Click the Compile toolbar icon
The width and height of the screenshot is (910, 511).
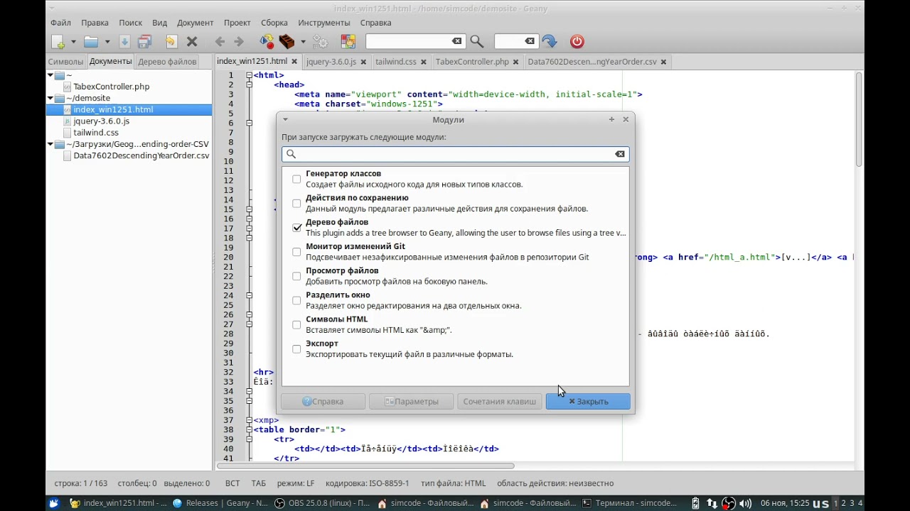pyautogui.click(x=267, y=42)
